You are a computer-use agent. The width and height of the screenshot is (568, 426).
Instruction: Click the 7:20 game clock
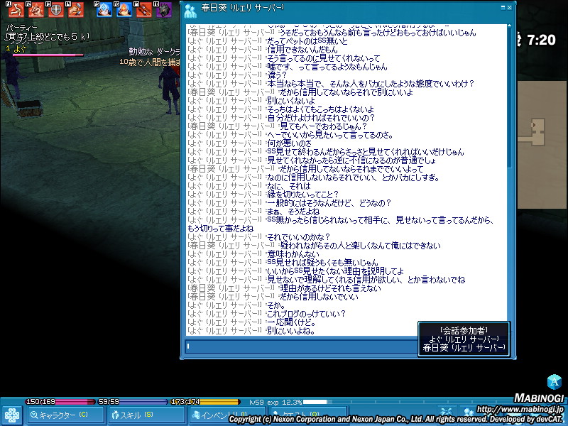(541, 40)
